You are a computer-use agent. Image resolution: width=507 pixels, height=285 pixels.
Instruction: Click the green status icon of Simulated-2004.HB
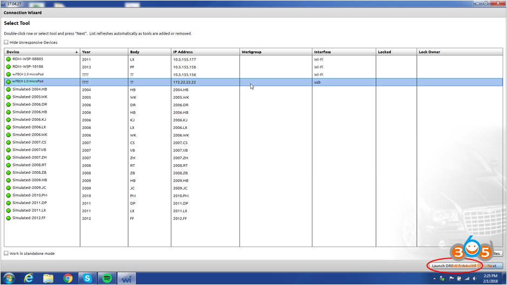tap(9, 90)
